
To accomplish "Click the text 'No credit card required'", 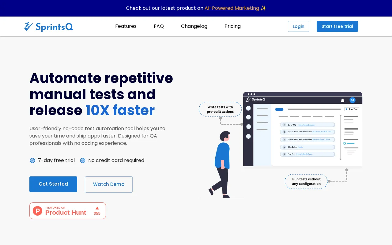I will click(x=116, y=160).
